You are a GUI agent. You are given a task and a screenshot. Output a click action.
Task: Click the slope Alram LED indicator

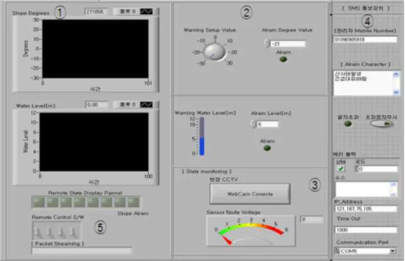coord(283,59)
